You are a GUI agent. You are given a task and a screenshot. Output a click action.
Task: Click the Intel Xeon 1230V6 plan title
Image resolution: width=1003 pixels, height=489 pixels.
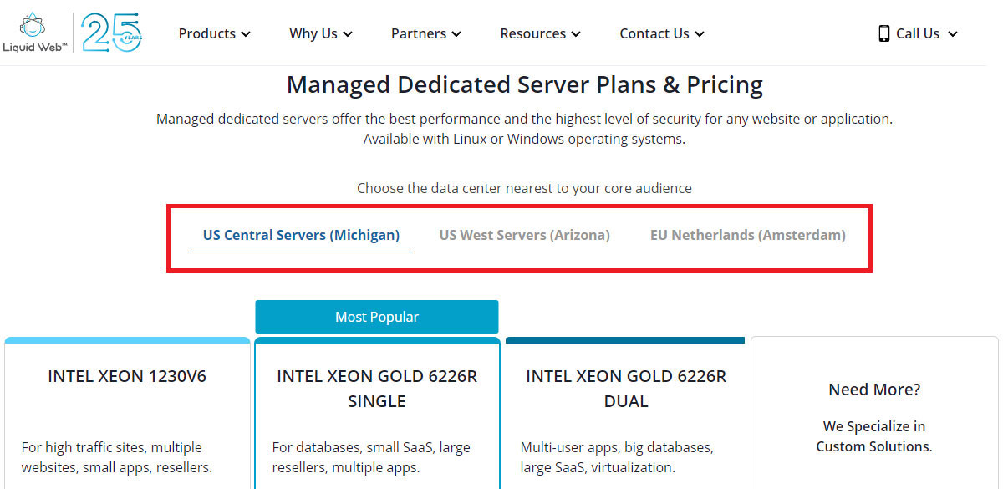(x=127, y=376)
